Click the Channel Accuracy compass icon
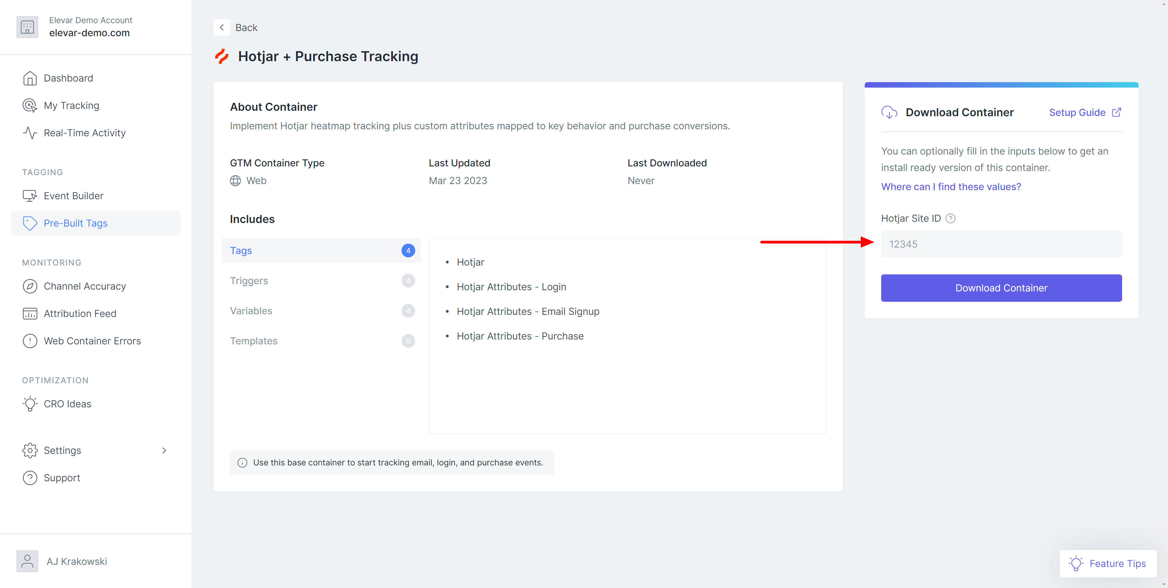Image resolution: width=1168 pixels, height=588 pixels. click(x=30, y=286)
